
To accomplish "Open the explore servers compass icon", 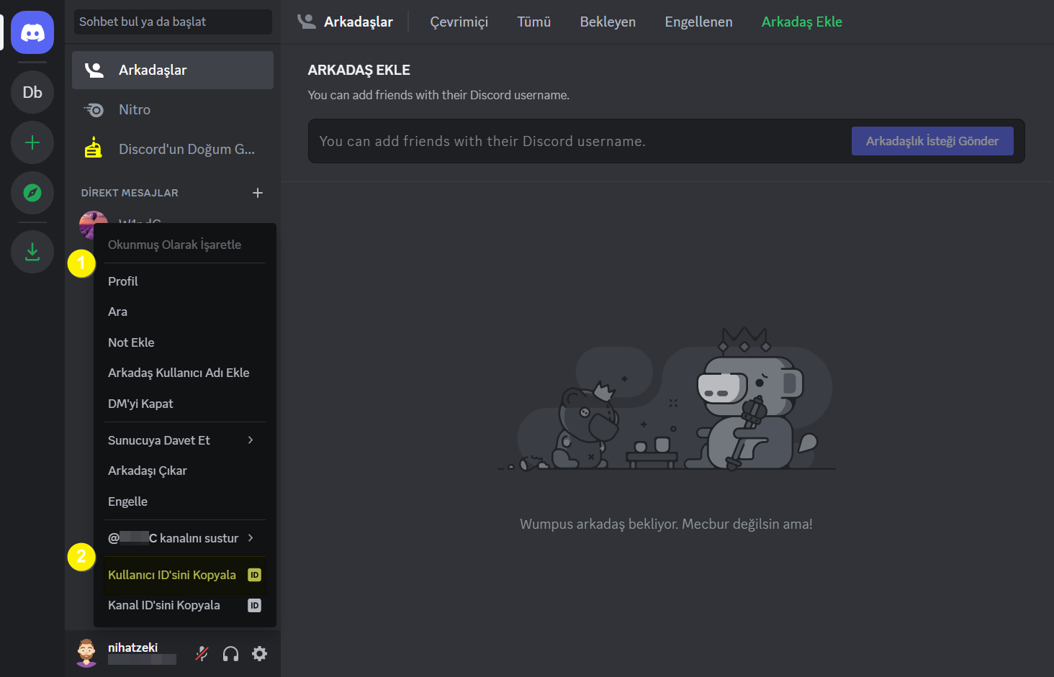I will coord(32,193).
